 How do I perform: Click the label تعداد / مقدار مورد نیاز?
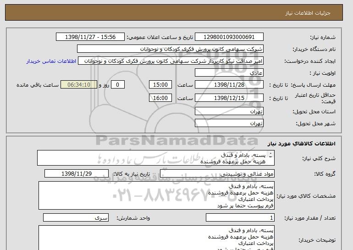coord(310,218)
